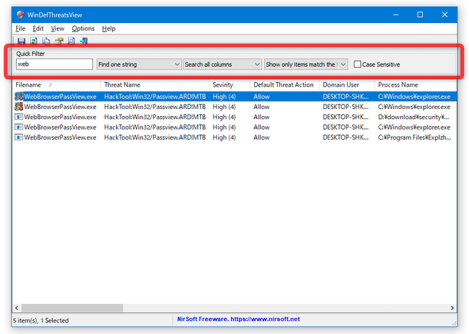Click the horizontal scrollbar right arrow
The width and height of the screenshot is (469, 334).
(452, 308)
